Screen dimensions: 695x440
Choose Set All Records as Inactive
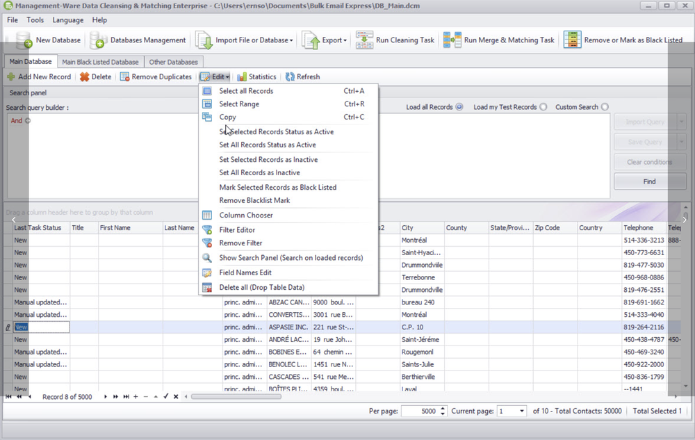[259, 173]
